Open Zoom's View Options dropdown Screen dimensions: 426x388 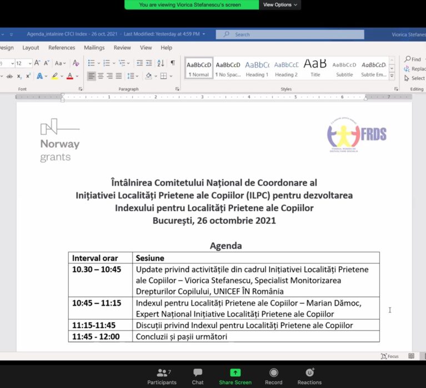(x=280, y=4)
